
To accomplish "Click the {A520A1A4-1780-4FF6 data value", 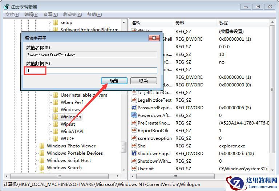I will 244,123.
